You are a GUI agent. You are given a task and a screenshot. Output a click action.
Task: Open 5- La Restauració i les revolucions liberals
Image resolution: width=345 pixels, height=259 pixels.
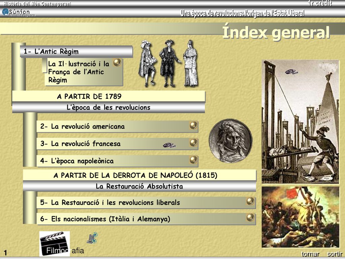(x=146, y=202)
